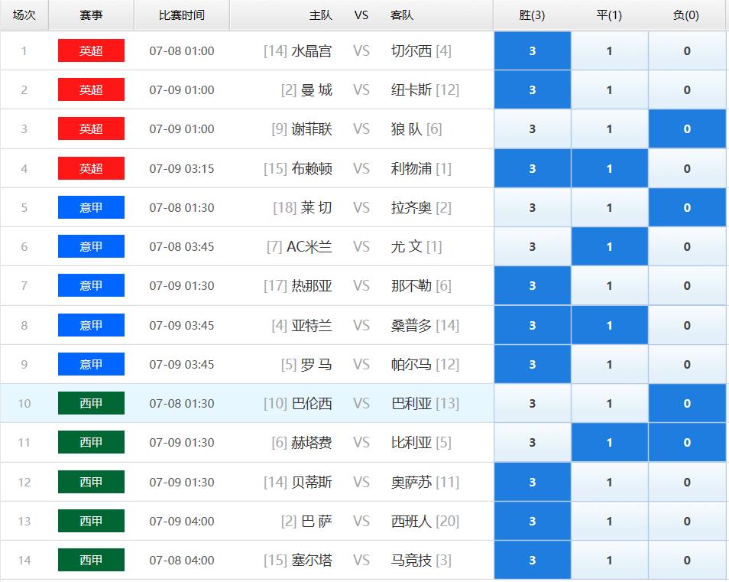Toggle loss (0) for 巴伦西 vs 巴利亚

(687, 403)
